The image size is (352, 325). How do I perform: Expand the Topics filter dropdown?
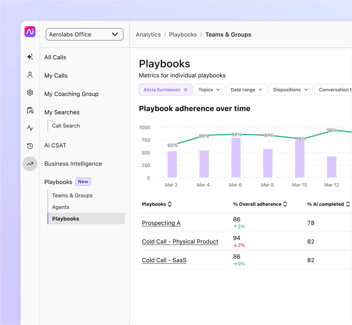[209, 89]
